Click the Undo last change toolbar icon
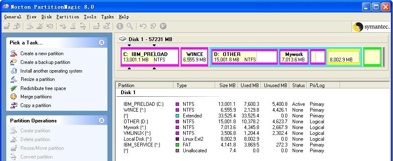 click(143, 26)
